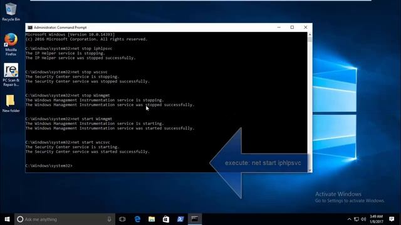Maximize the Command Prompt window
This screenshot has width=401, height=225.
pos(292,27)
